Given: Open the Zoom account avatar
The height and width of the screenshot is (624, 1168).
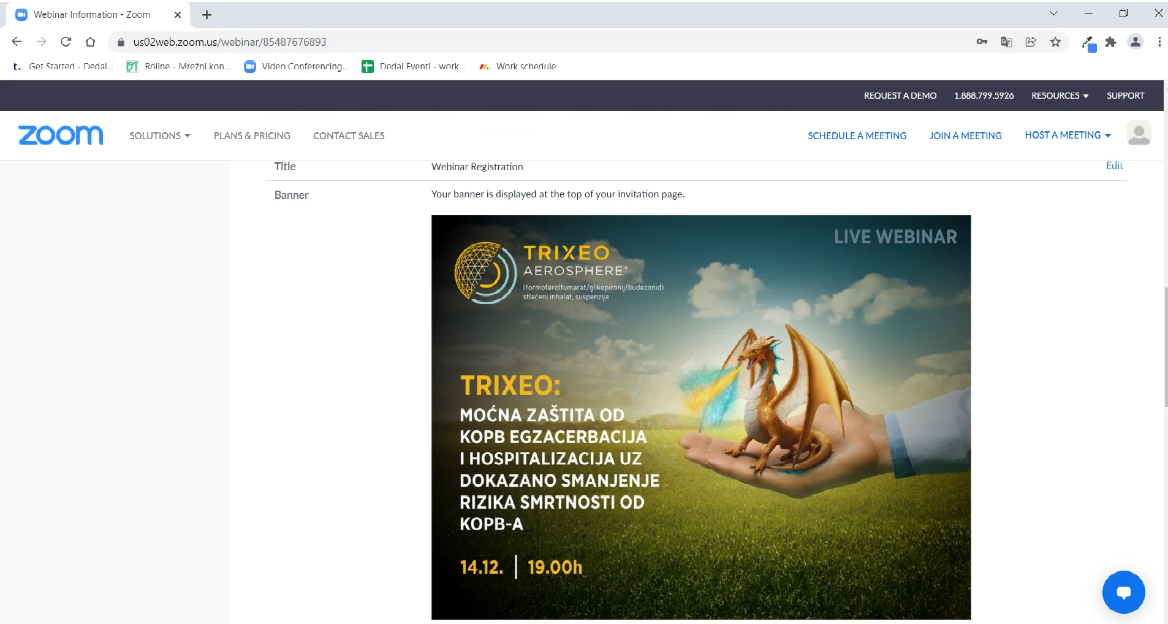Looking at the screenshot, I should (x=1139, y=133).
